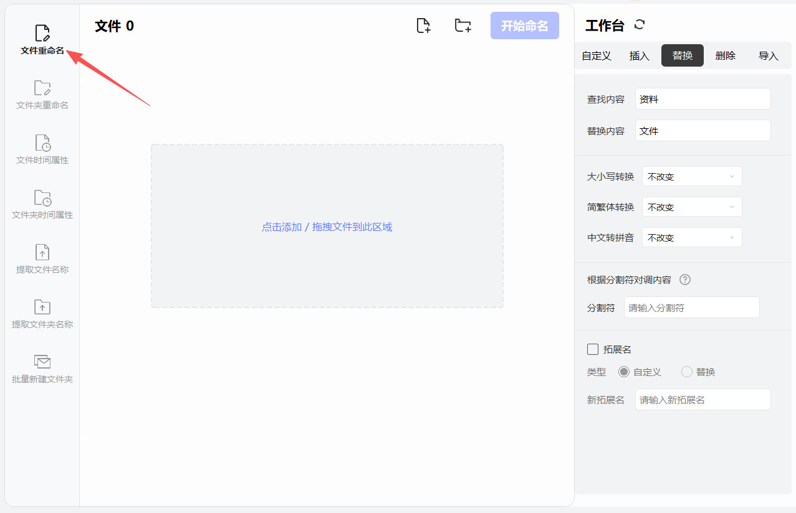
Task: Click the 开始命名 button
Action: pos(525,26)
